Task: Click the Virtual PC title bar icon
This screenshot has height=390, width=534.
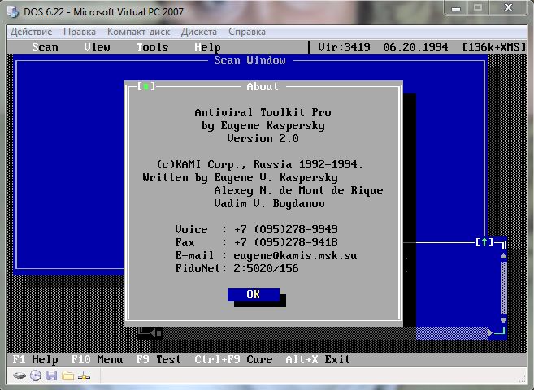Action: pos(13,11)
